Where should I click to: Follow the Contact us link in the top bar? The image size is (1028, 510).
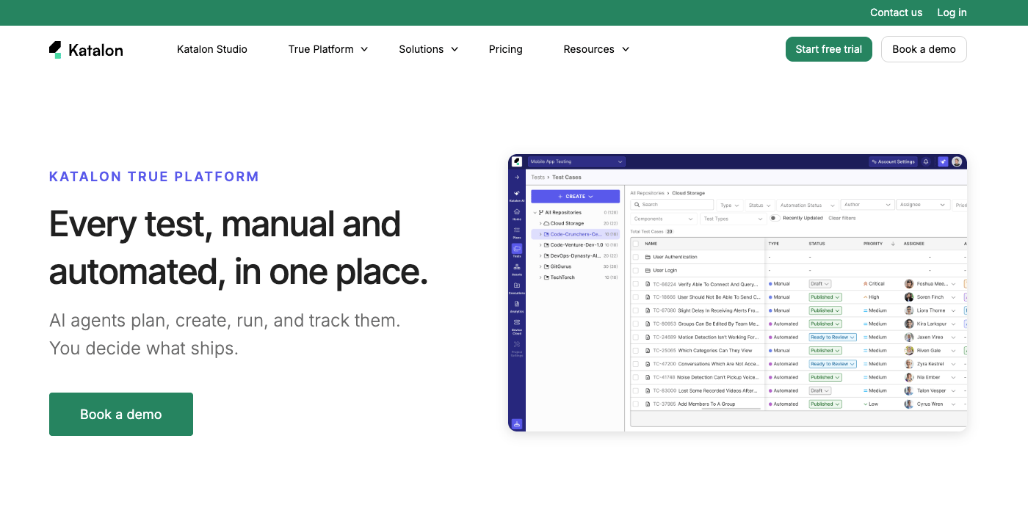click(x=896, y=12)
